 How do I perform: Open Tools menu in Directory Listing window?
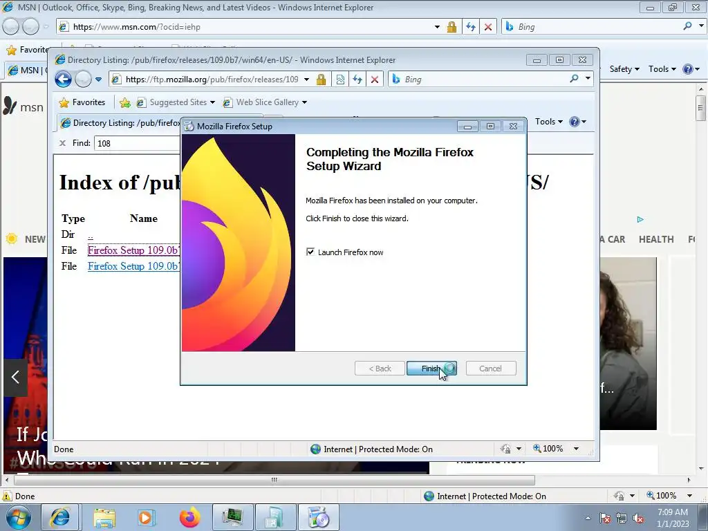(x=548, y=122)
